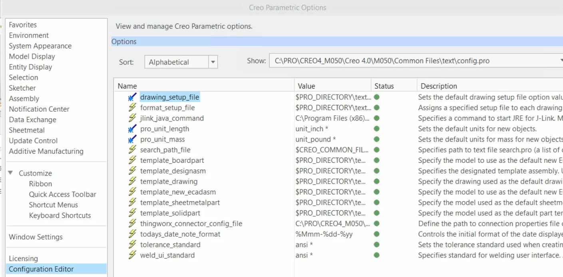Open the Sketcher category
This screenshot has width=563, height=277.
point(22,88)
